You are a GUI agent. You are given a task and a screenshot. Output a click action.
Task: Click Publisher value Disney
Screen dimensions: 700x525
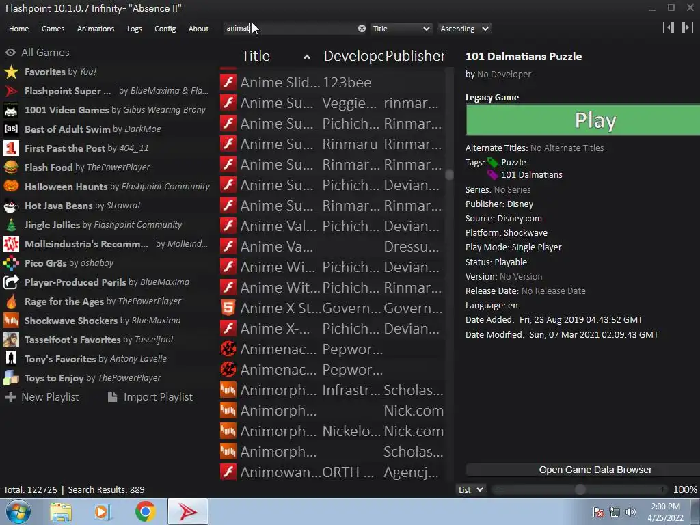point(520,204)
